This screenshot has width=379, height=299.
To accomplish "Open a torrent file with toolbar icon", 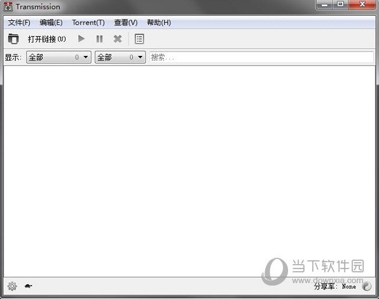I will point(13,39).
